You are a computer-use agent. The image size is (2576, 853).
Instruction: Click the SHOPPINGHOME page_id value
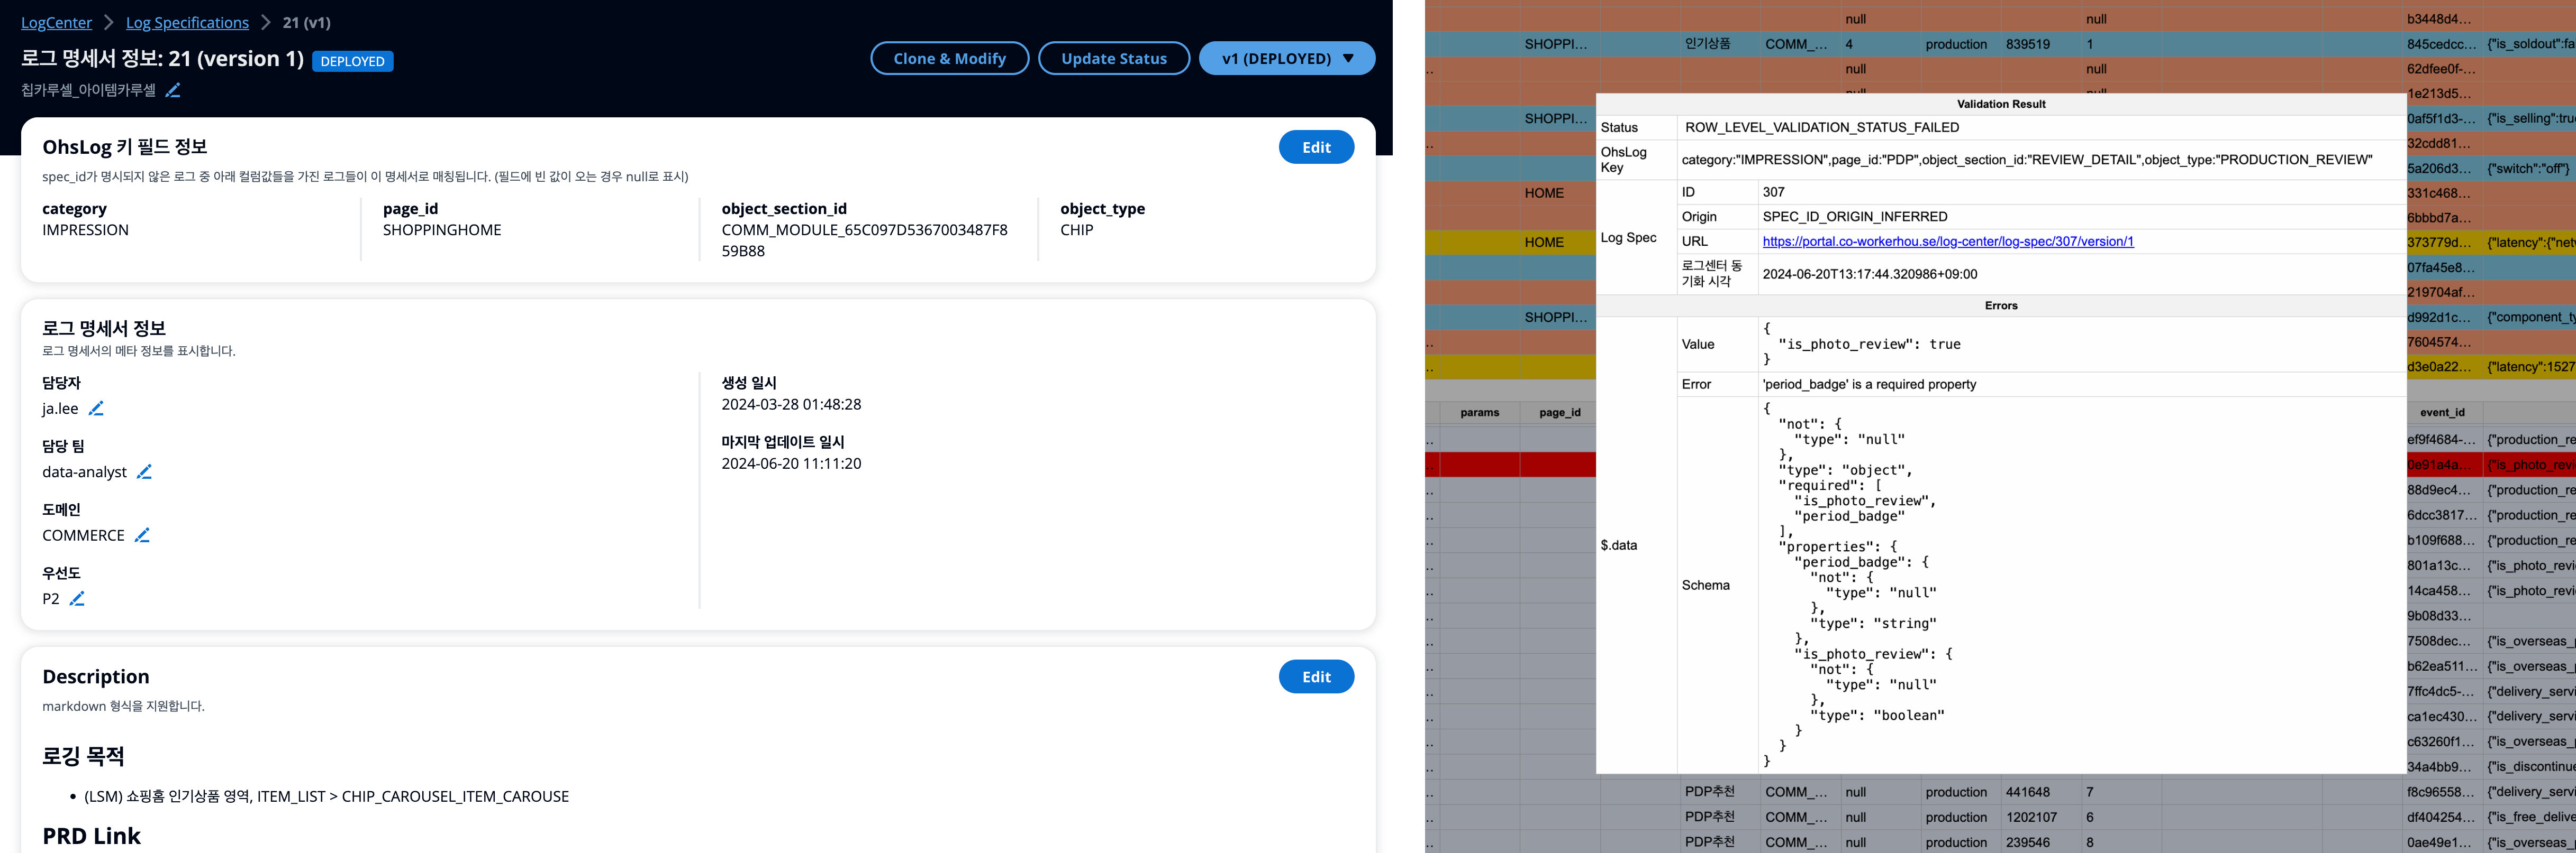click(442, 230)
